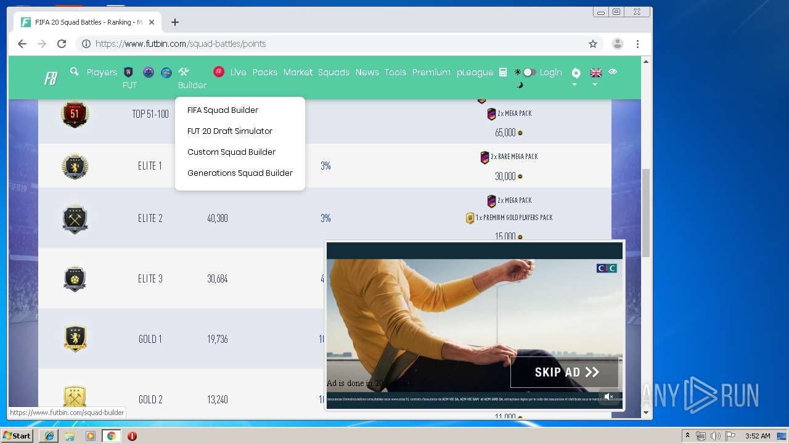Click the Elite 1 rank badge
789x444 pixels.
click(x=75, y=166)
